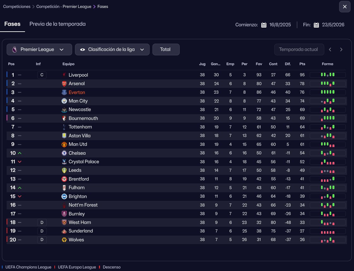This screenshot has height=271, width=354.
Task: Go to the previous season arrow
Action: coord(330,50)
